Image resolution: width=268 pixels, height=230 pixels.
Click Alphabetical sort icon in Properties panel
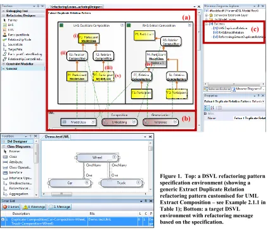click(x=212, y=108)
